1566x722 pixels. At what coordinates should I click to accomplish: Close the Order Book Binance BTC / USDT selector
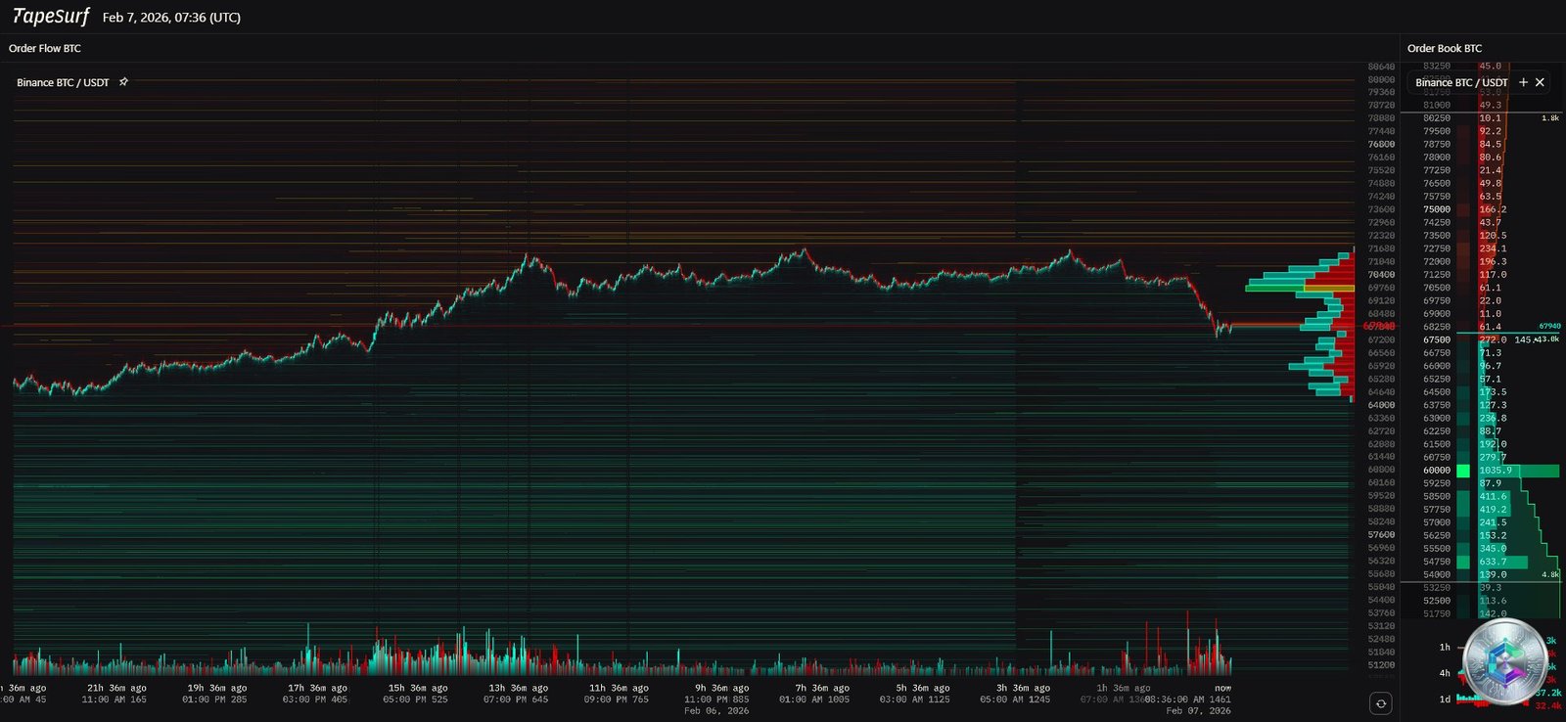coord(1540,82)
